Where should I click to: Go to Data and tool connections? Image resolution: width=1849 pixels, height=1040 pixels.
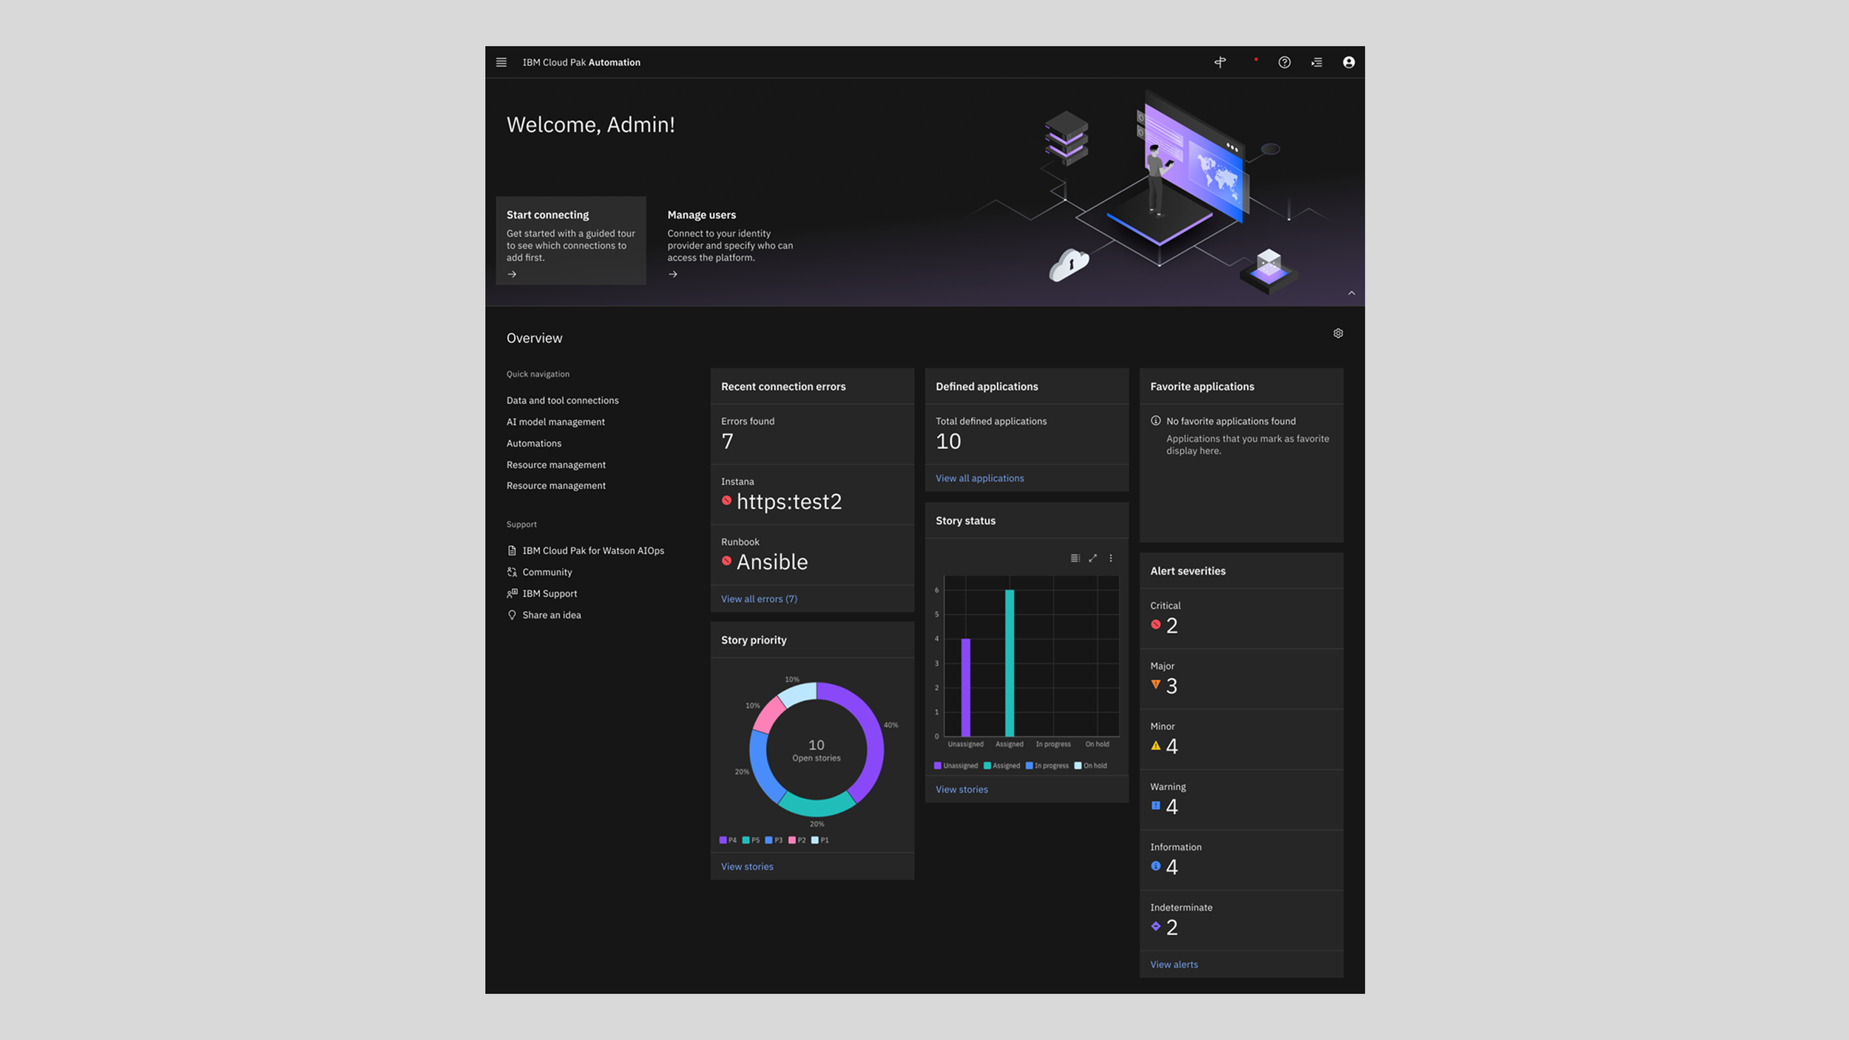click(x=562, y=400)
